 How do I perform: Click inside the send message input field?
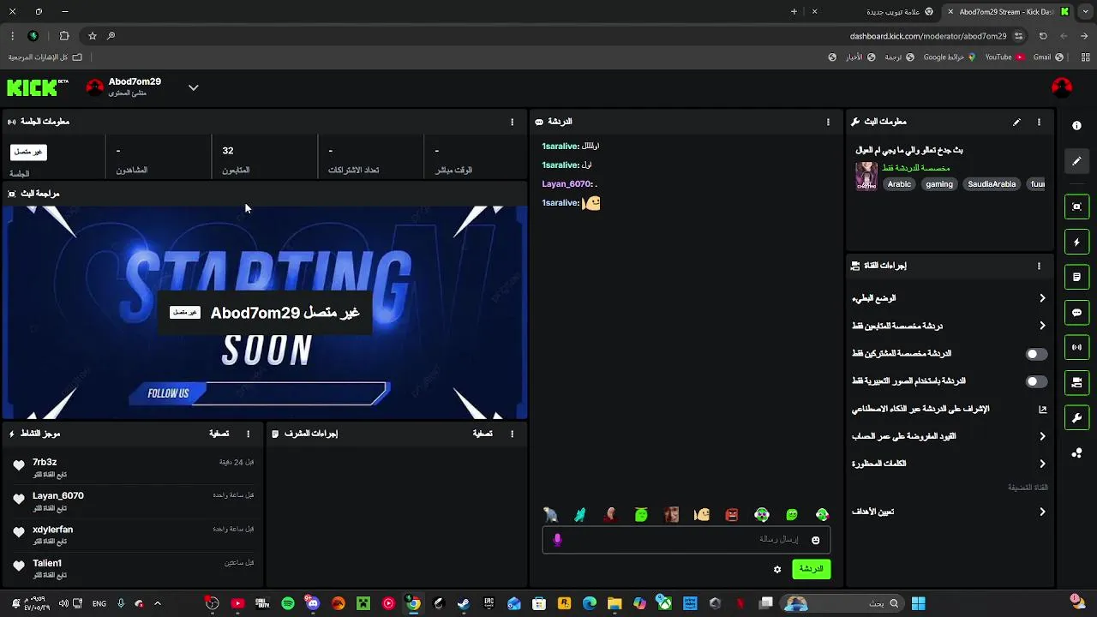(x=686, y=540)
